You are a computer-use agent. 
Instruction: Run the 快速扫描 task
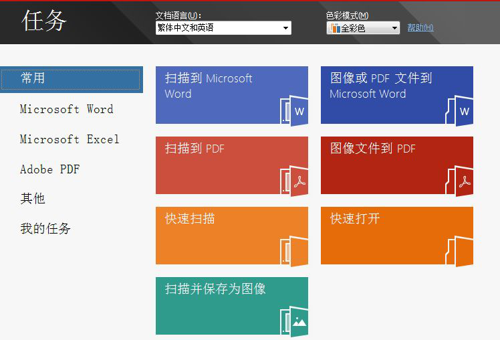pyautogui.click(x=232, y=236)
